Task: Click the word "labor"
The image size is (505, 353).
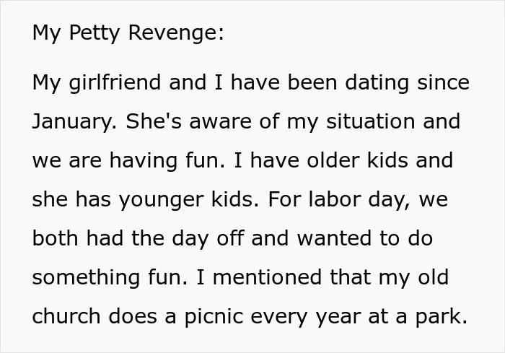Action: point(334,199)
